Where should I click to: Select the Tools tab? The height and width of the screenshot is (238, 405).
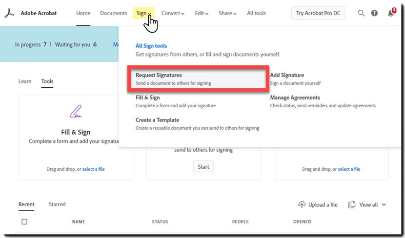[x=47, y=81]
